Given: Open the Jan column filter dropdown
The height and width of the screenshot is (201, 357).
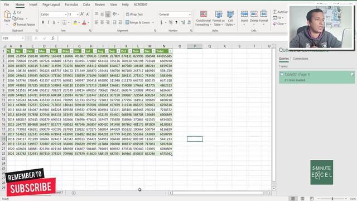Looking at the screenshot, I should click(x=25, y=51).
